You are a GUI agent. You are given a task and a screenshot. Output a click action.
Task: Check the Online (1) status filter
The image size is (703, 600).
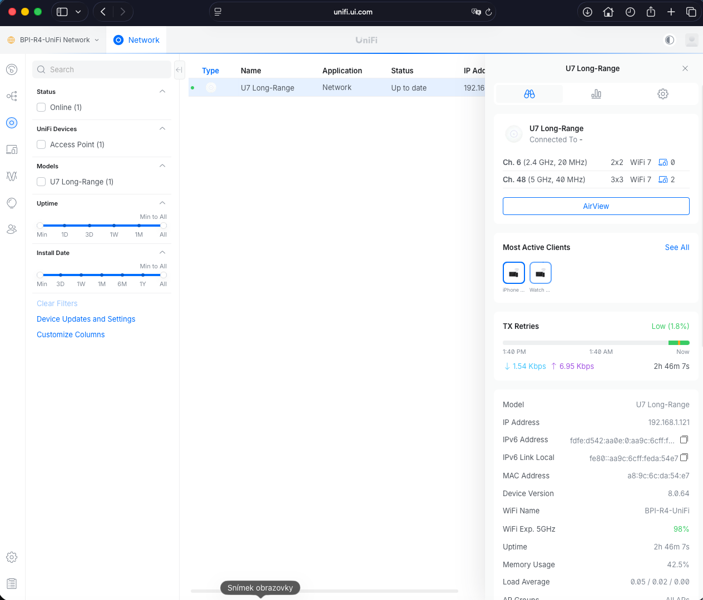(x=41, y=107)
